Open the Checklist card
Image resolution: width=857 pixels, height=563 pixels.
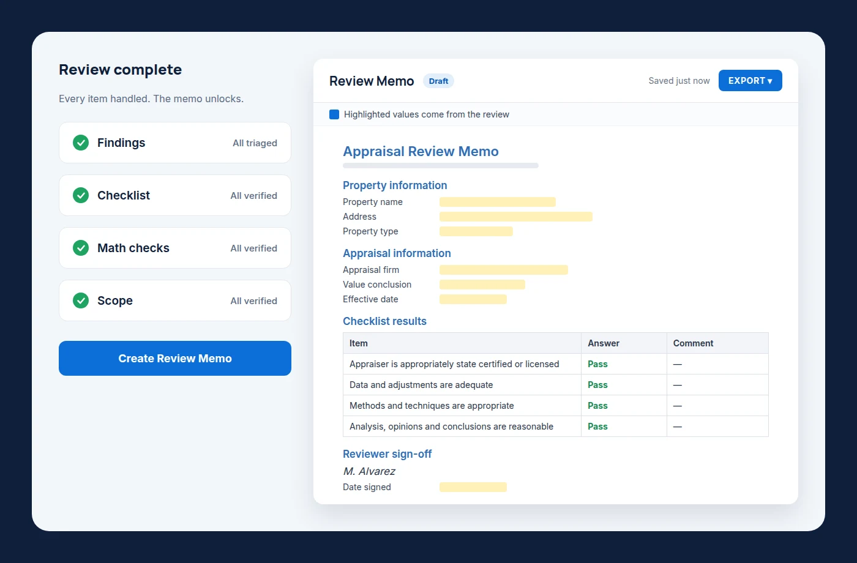pos(175,195)
